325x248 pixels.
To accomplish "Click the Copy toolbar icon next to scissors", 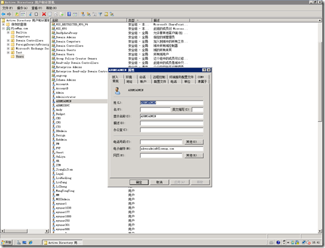I will tap(36, 14).
